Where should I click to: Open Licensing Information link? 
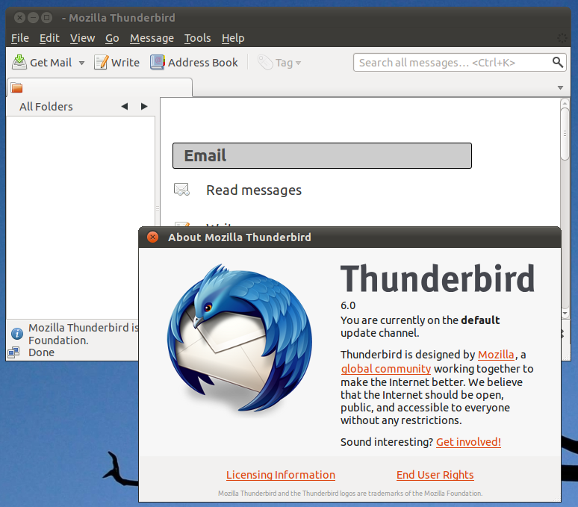point(281,475)
